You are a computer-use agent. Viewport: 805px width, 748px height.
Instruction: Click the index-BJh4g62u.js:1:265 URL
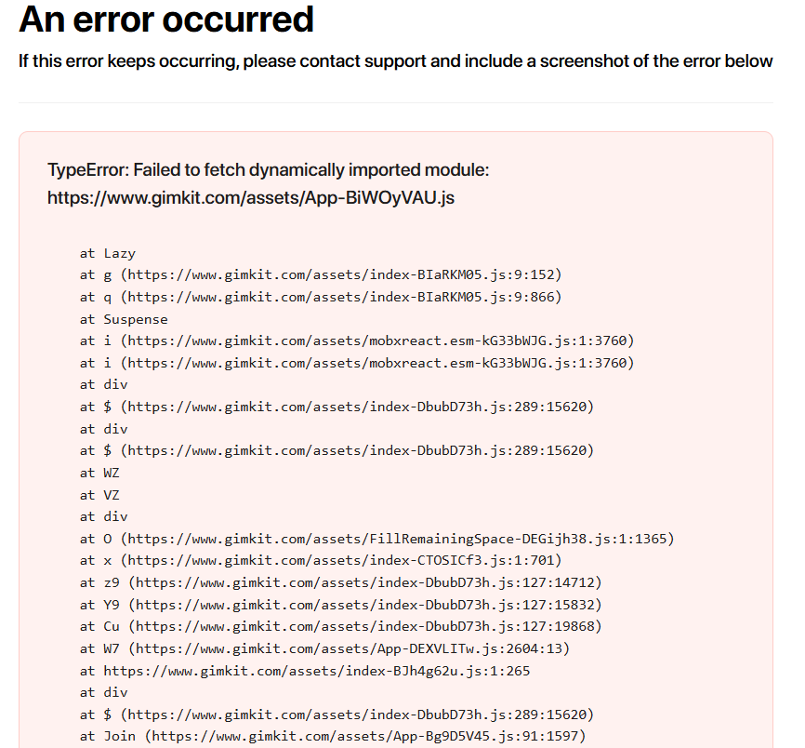316,671
